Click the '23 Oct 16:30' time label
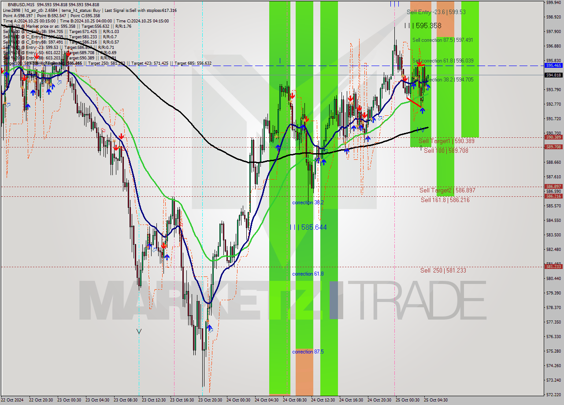Screen dimensions: 564x405 183,400
